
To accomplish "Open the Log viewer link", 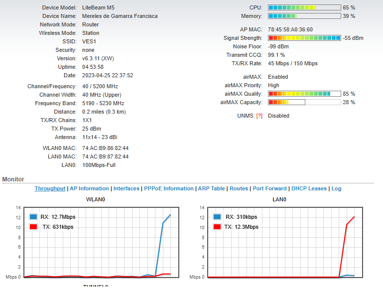I will [x=337, y=189].
